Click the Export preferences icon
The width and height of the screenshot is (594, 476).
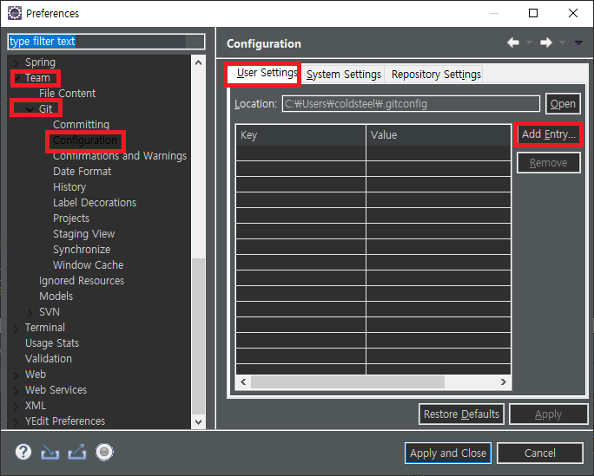click(x=77, y=453)
